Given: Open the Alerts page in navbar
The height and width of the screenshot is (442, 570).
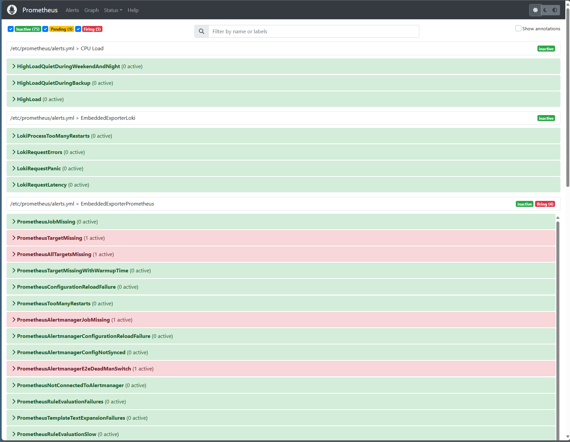Looking at the screenshot, I should [72, 10].
